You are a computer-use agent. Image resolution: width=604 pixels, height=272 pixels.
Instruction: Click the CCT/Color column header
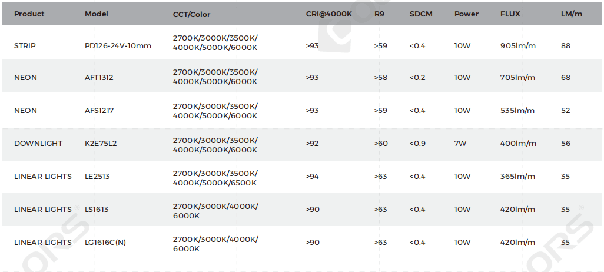point(191,14)
